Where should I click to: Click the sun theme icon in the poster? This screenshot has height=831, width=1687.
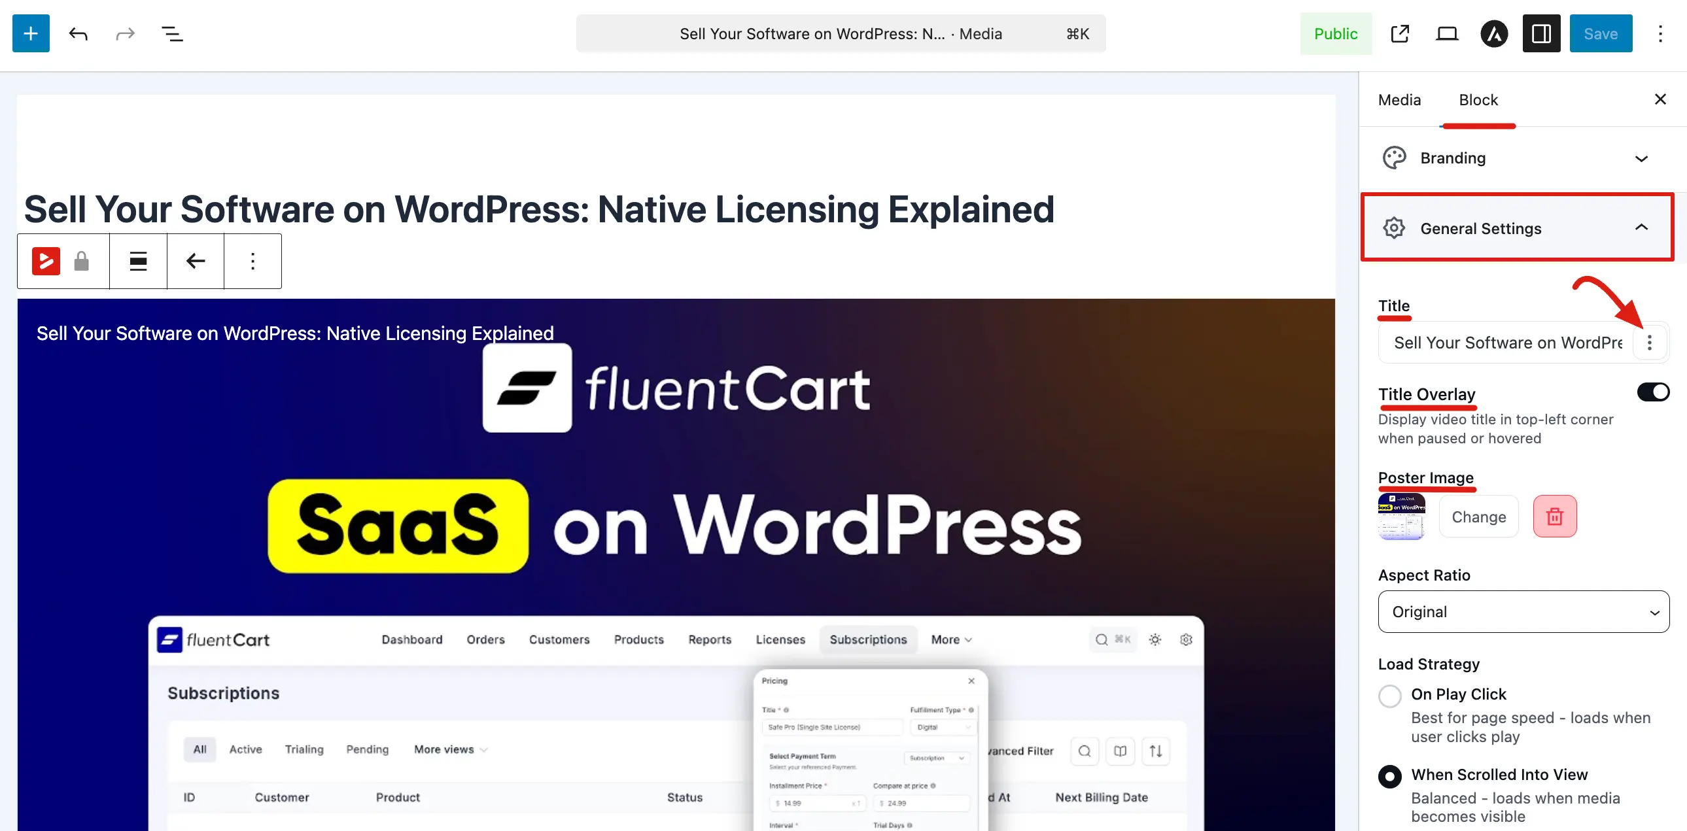[x=1155, y=639]
